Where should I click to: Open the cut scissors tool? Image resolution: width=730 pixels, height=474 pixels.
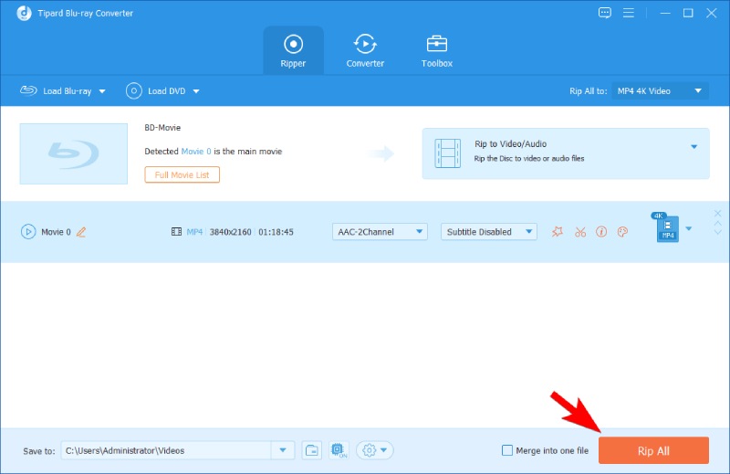[x=580, y=232]
